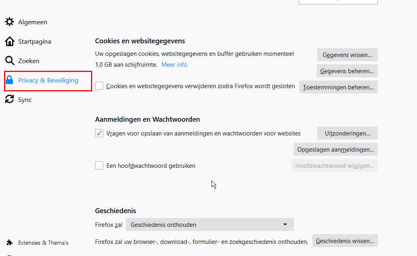Switch to the Startpagina section
Viewport: 417px width, 256px height.
(x=34, y=41)
